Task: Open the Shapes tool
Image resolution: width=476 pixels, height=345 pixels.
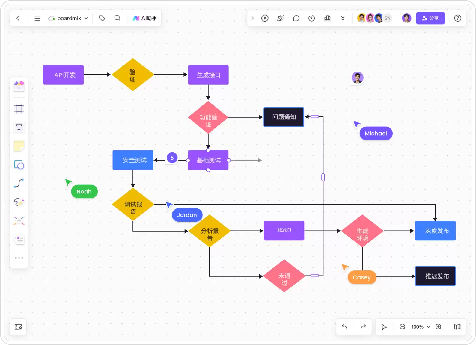Action: pyautogui.click(x=19, y=165)
